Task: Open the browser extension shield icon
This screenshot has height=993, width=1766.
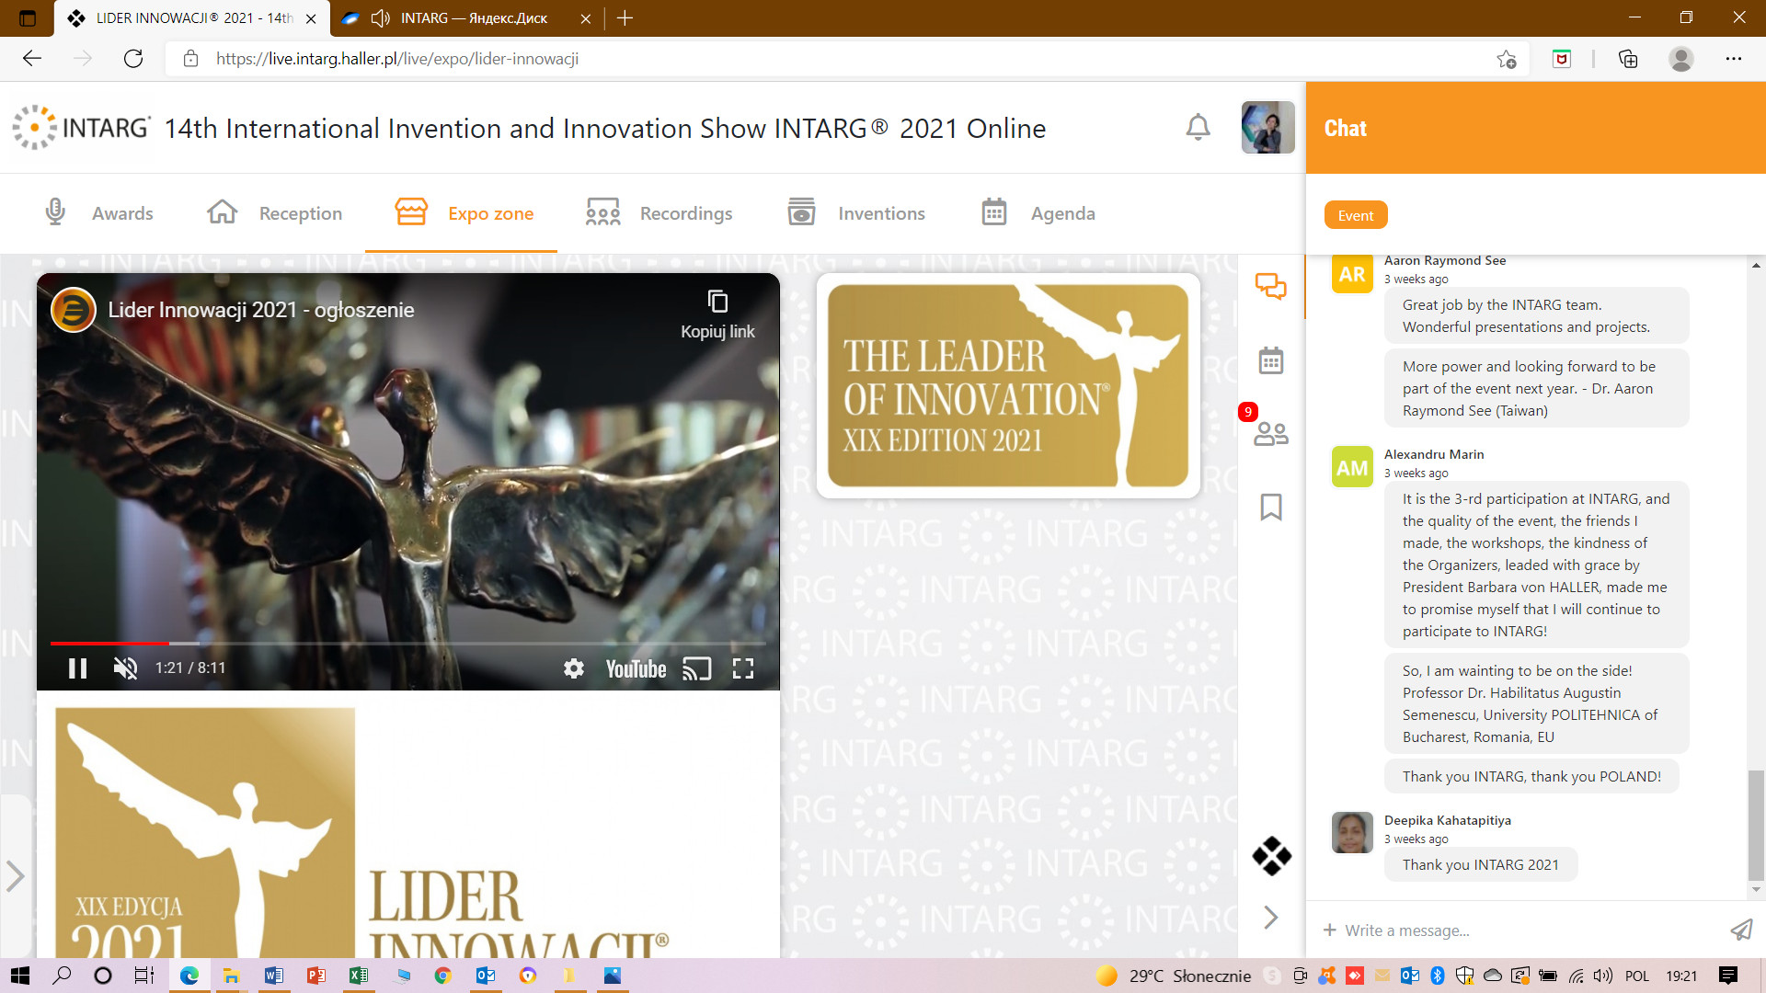Action: [x=1562, y=59]
